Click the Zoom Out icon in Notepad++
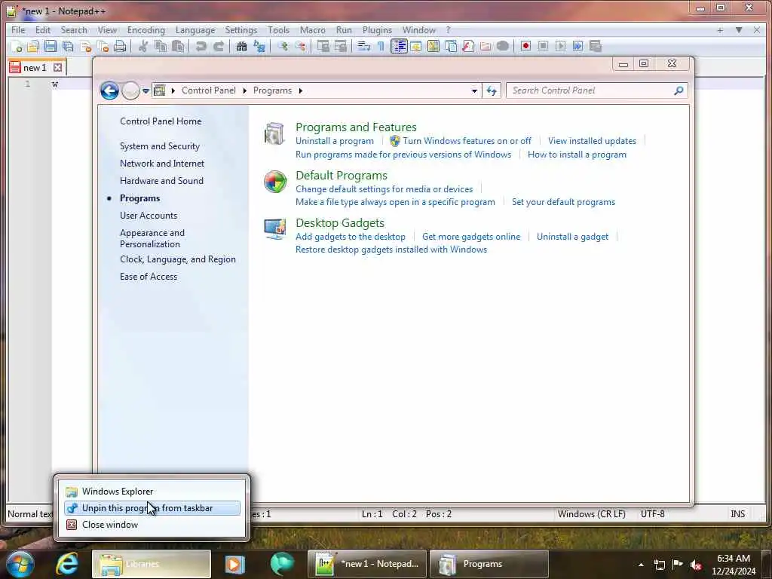 pos(300,46)
